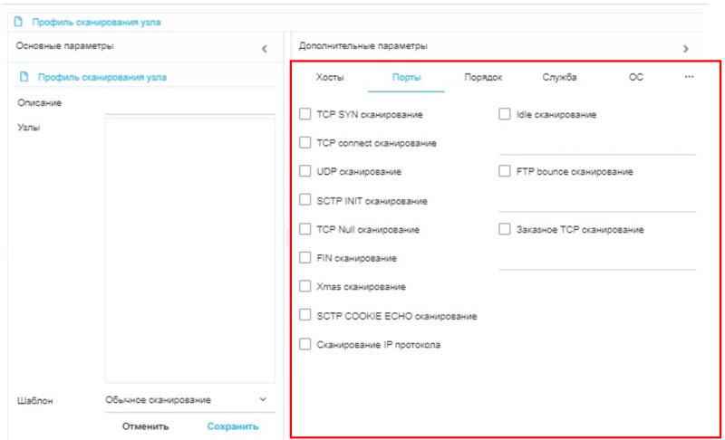Toggle UDP сканирование checkbox
The width and height of the screenshot is (725, 440).
pos(305,171)
